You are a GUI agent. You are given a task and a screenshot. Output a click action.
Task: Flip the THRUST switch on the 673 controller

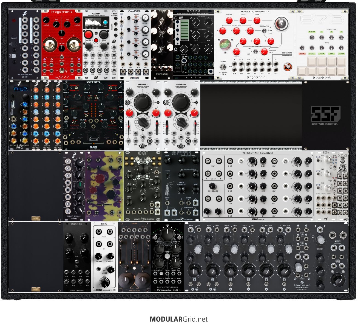pyautogui.click(x=312, y=37)
